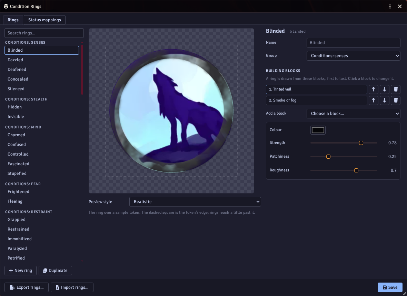Select the Confused ring

[41, 145]
